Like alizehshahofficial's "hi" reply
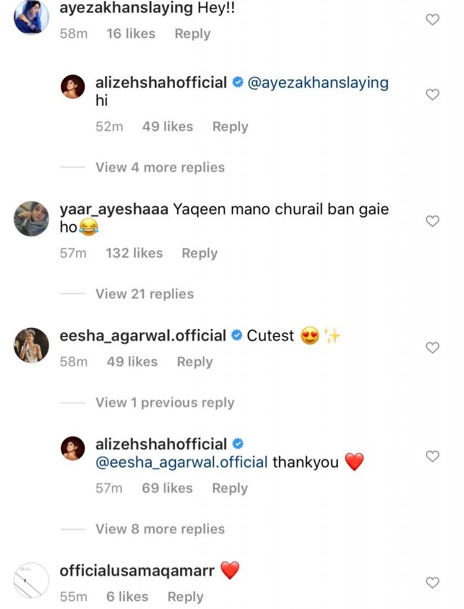Viewport: 464px width, 609px height. [x=433, y=95]
